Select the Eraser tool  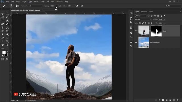click(3, 31)
